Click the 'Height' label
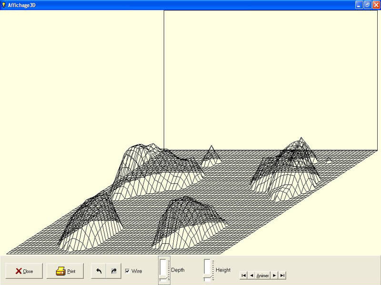The width and height of the screenshot is (381, 285). tap(223, 270)
